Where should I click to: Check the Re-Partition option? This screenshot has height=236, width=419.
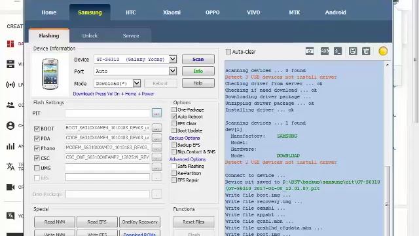coord(174,173)
